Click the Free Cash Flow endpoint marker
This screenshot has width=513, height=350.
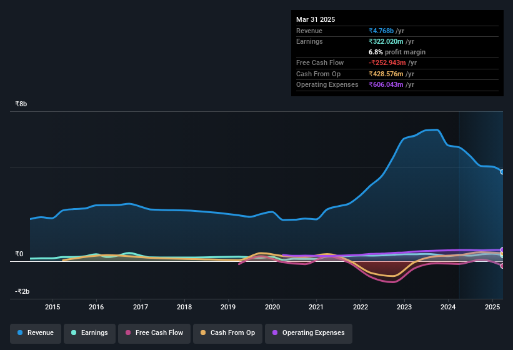click(x=502, y=266)
